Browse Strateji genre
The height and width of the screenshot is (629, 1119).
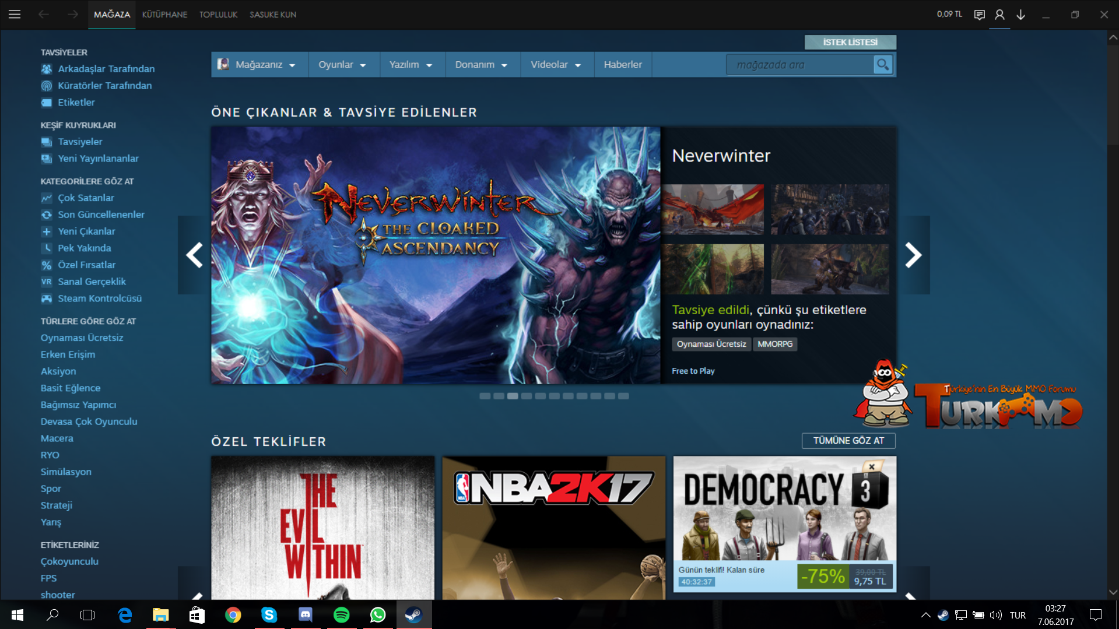click(x=57, y=505)
